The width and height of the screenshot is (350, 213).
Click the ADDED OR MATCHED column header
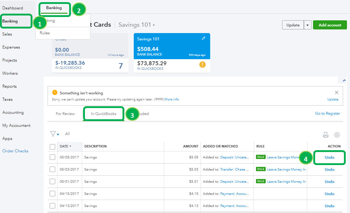click(x=220, y=146)
